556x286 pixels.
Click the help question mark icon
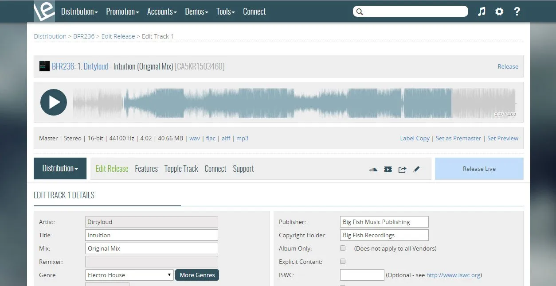[x=517, y=12]
